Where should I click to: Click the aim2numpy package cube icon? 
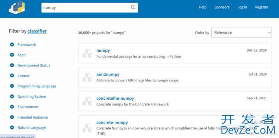coord(88,77)
